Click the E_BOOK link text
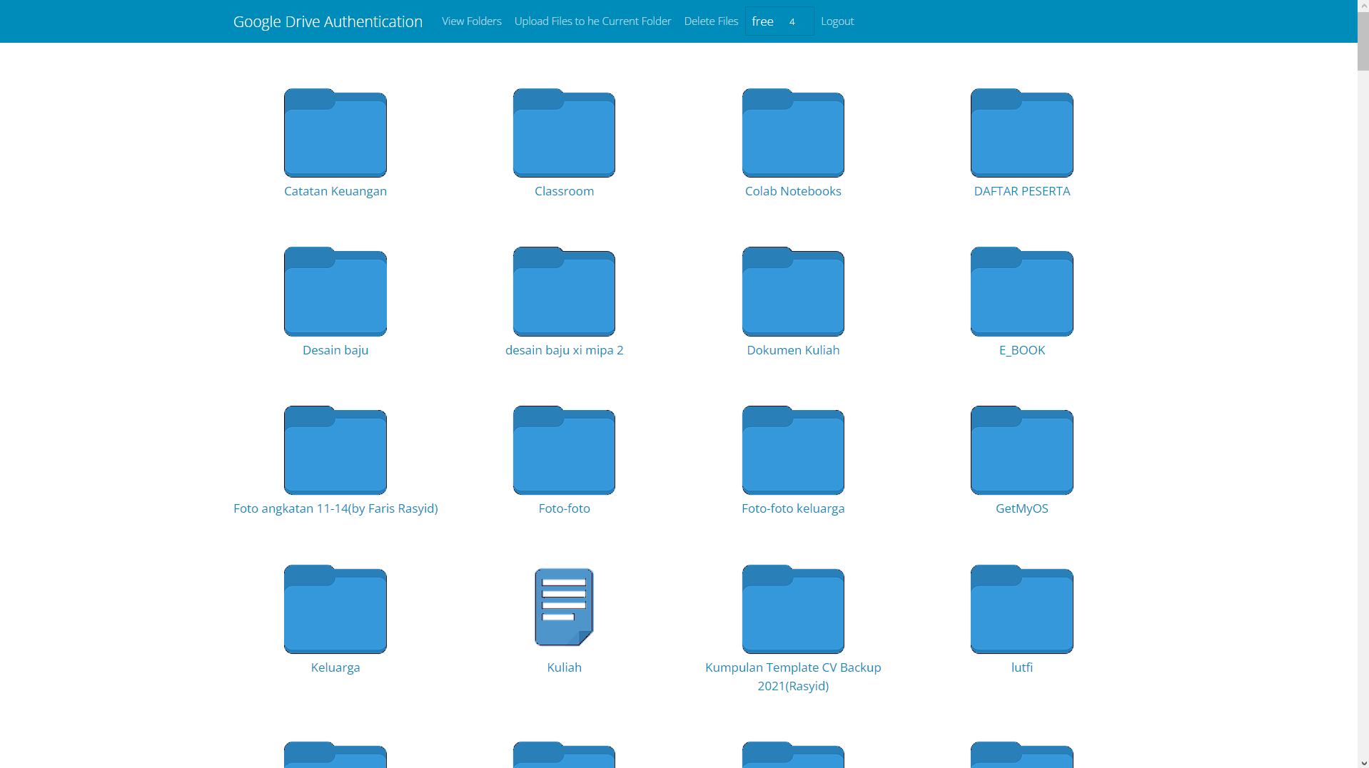Screen dimensions: 1369x768 (1022, 350)
